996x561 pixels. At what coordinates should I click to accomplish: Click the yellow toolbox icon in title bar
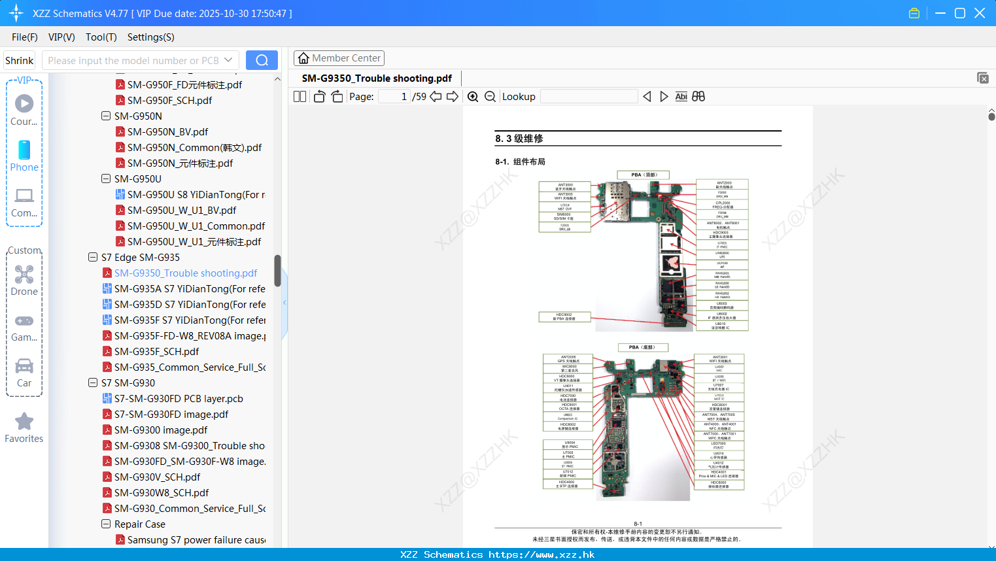tap(914, 13)
